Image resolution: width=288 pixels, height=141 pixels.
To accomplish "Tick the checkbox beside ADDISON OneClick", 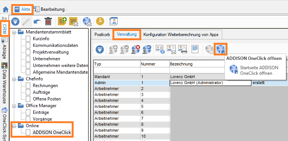I will pyautogui.click(x=28, y=132).
